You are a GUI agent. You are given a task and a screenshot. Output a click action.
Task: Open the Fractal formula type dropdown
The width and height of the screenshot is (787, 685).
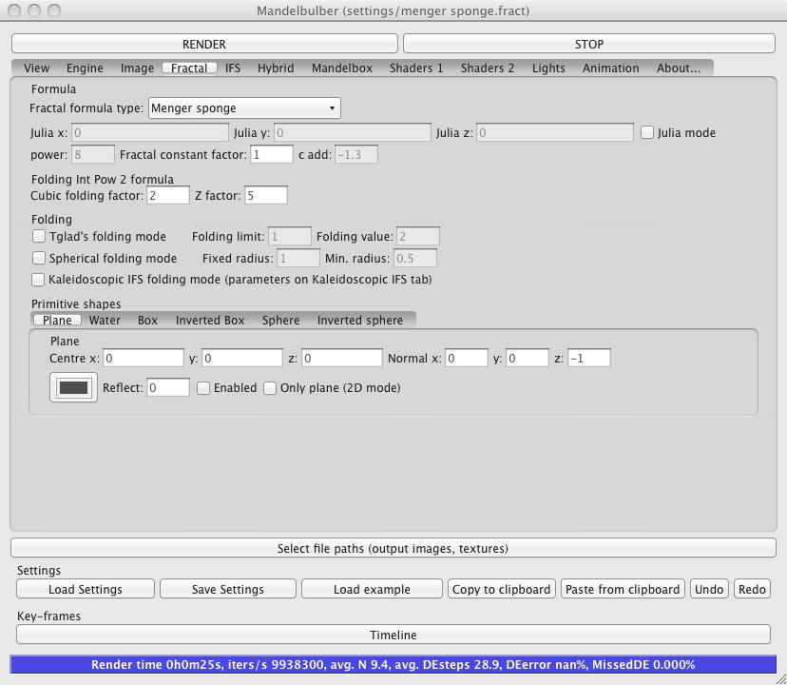click(x=244, y=108)
